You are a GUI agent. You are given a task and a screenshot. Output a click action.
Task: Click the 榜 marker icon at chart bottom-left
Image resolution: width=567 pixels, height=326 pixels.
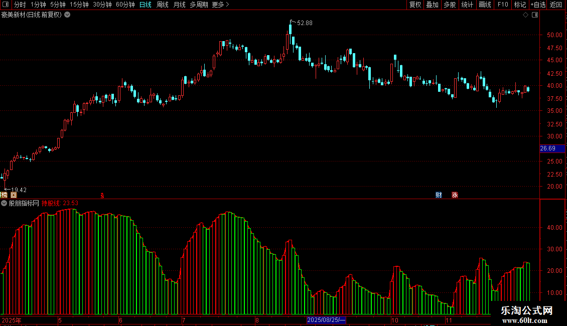4,195
